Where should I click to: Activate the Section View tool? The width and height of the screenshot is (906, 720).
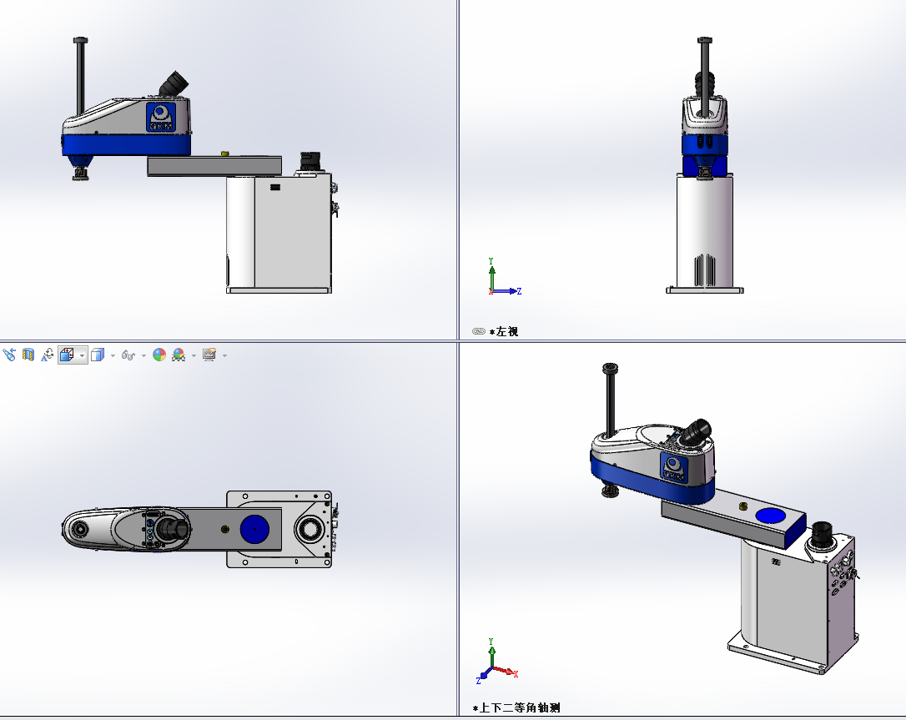[x=28, y=355]
